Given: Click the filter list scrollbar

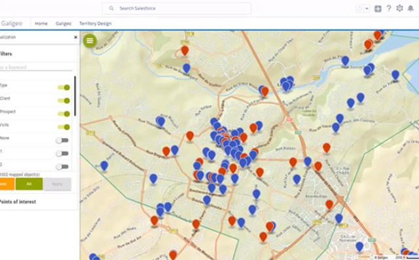Looking at the screenshot, I should [75, 96].
